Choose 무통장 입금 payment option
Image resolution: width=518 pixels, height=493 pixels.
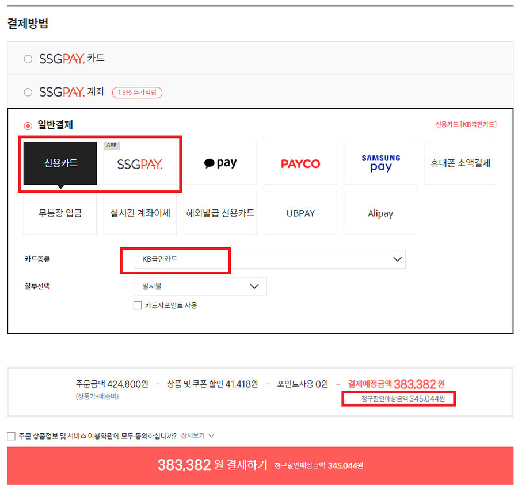point(60,213)
